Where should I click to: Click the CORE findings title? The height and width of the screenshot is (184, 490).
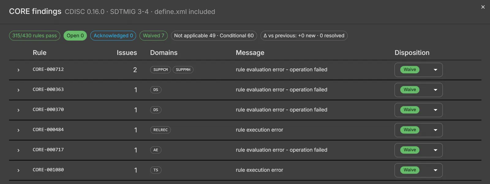[x=35, y=11]
